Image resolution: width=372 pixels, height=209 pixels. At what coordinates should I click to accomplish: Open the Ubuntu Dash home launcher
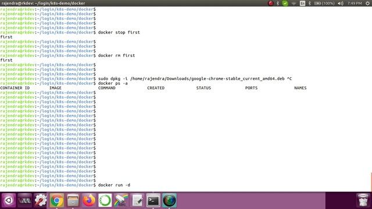pos(9,200)
